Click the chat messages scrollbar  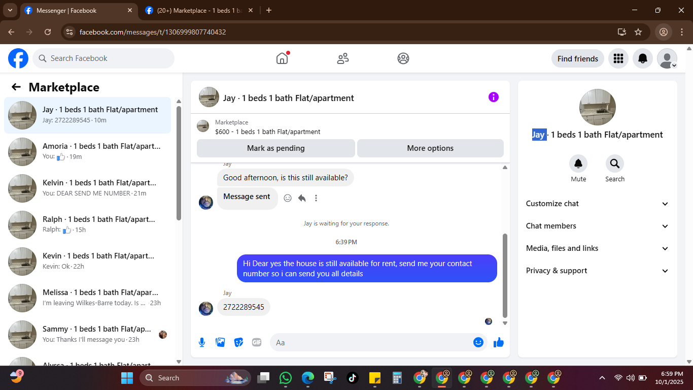505,275
